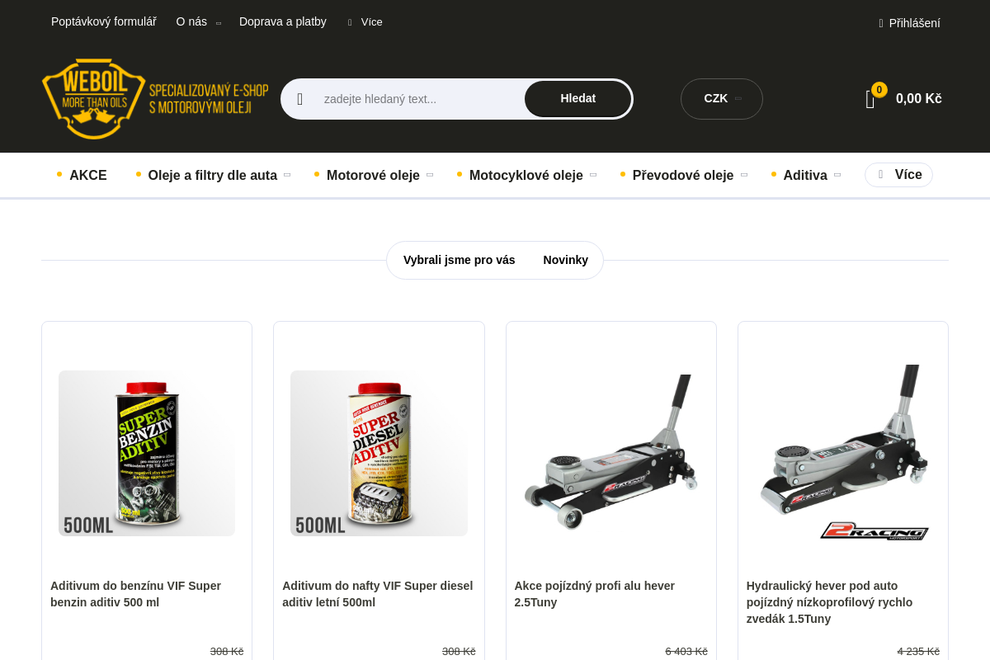Open Poptávkový formulář link
Image resolution: width=990 pixels, height=660 pixels.
coord(104,21)
